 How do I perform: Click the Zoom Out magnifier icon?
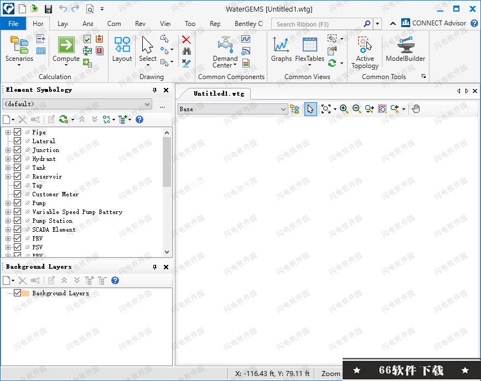[x=356, y=109]
